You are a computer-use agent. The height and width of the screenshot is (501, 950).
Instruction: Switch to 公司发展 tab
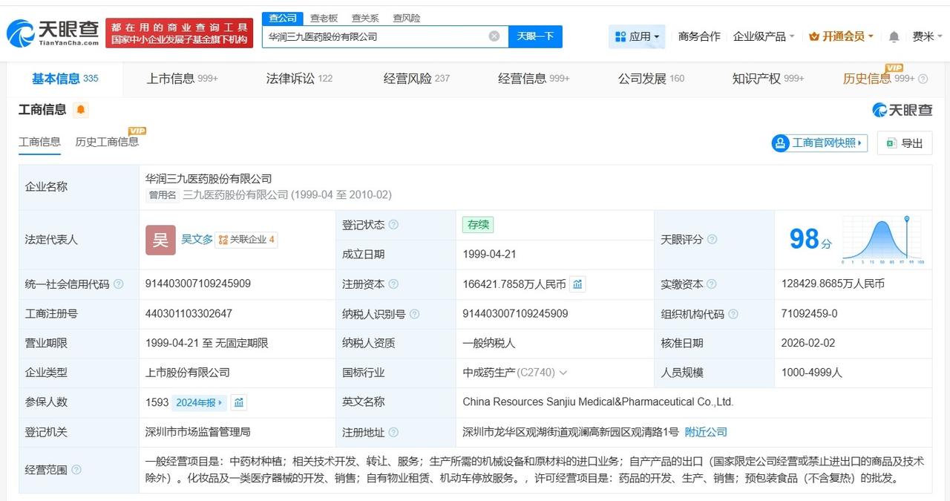point(651,78)
